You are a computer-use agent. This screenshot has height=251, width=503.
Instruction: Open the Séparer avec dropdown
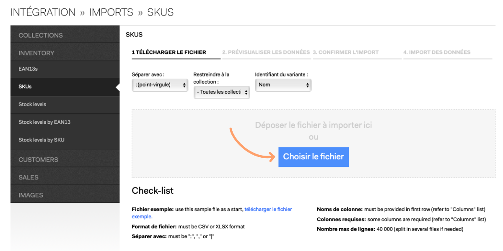point(160,85)
